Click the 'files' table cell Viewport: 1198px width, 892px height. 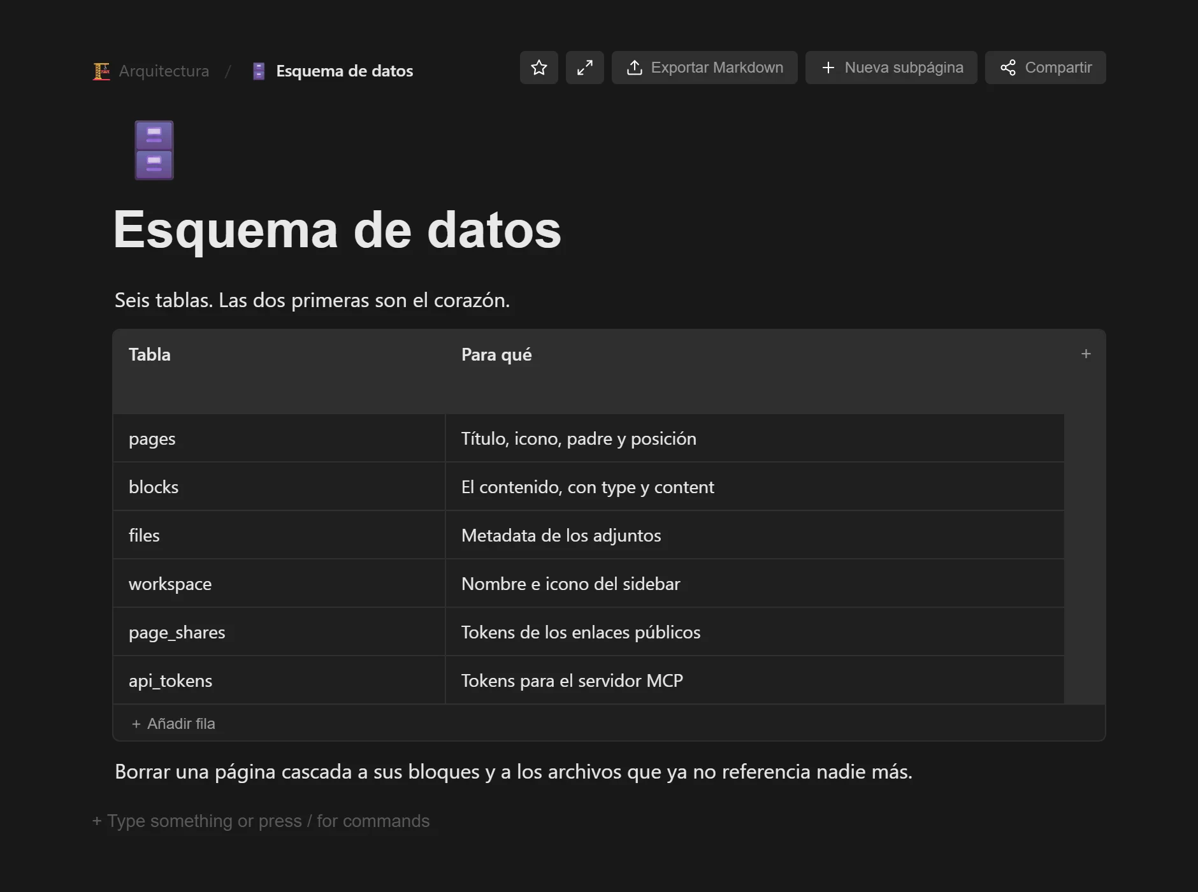pos(279,535)
